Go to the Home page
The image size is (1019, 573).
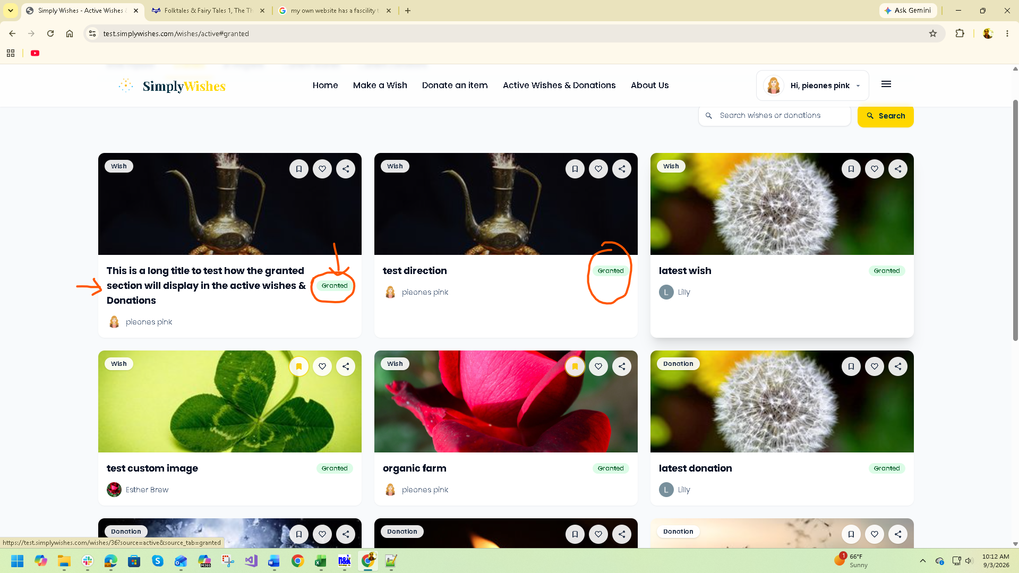click(x=326, y=85)
